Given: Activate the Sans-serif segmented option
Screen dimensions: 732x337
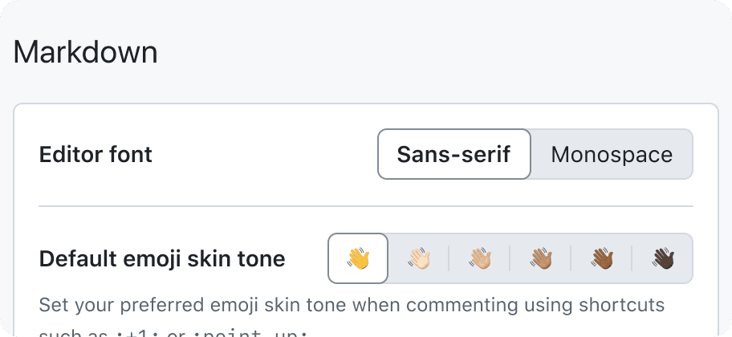Looking at the screenshot, I should tap(454, 154).
